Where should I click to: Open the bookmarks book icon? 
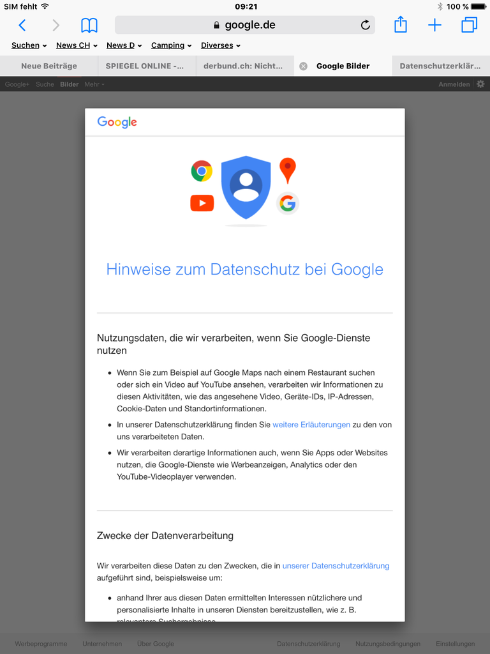point(89,26)
